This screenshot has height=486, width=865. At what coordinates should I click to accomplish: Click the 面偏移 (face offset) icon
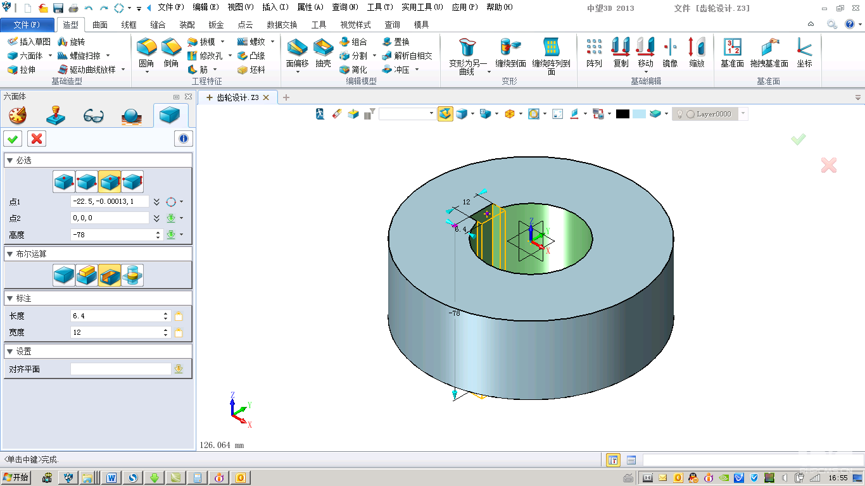(x=297, y=49)
